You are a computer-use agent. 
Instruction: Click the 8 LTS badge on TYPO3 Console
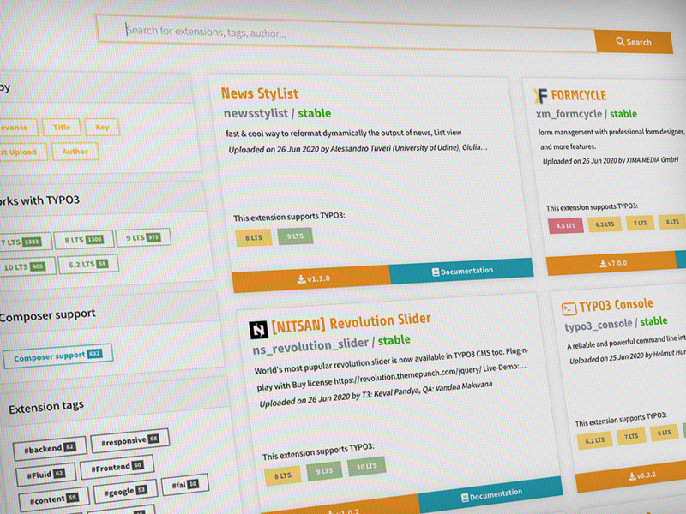(x=664, y=433)
